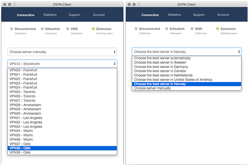Close the left OVPN Client window

(x=5, y=5)
